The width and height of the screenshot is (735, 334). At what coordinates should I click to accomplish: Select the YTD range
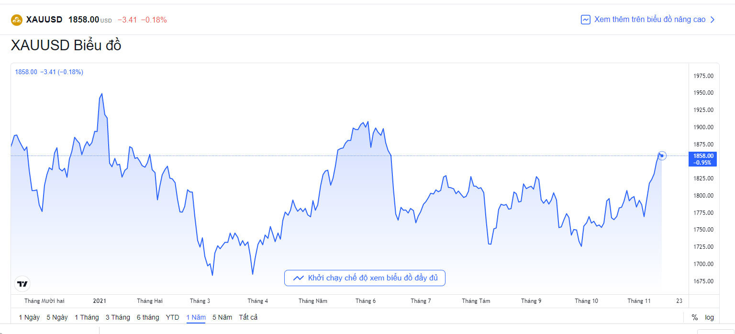tap(173, 317)
